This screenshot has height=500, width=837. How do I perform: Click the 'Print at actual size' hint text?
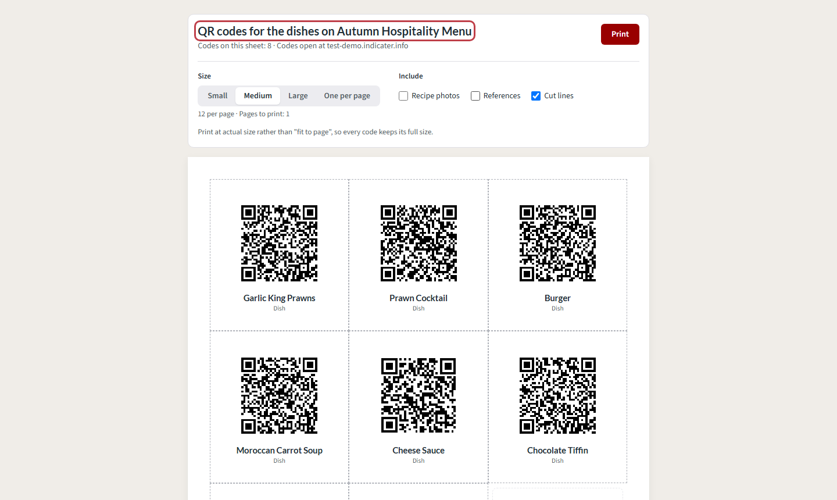tap(315, 132)
